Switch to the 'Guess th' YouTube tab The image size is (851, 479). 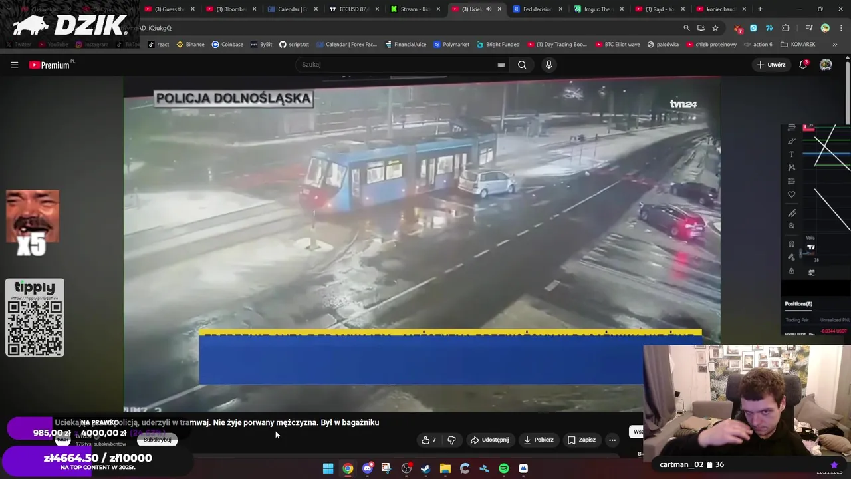coord(170,9)
